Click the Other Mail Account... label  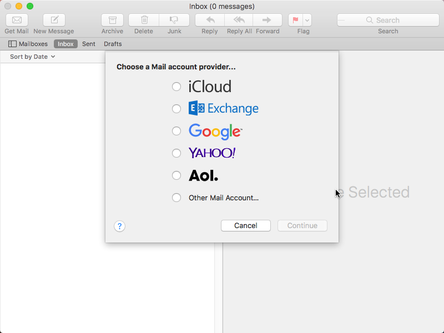point(224,198)
